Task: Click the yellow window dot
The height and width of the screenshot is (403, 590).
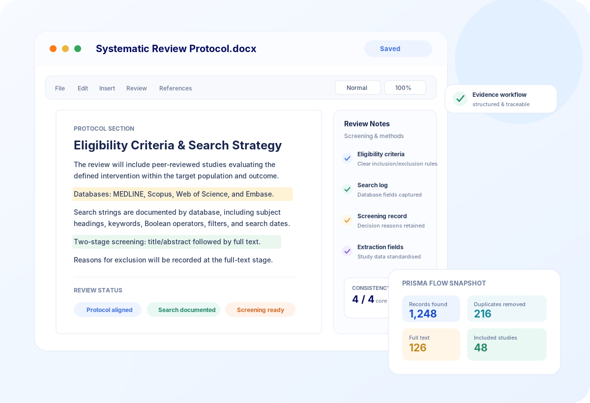Action: point(65,49)
